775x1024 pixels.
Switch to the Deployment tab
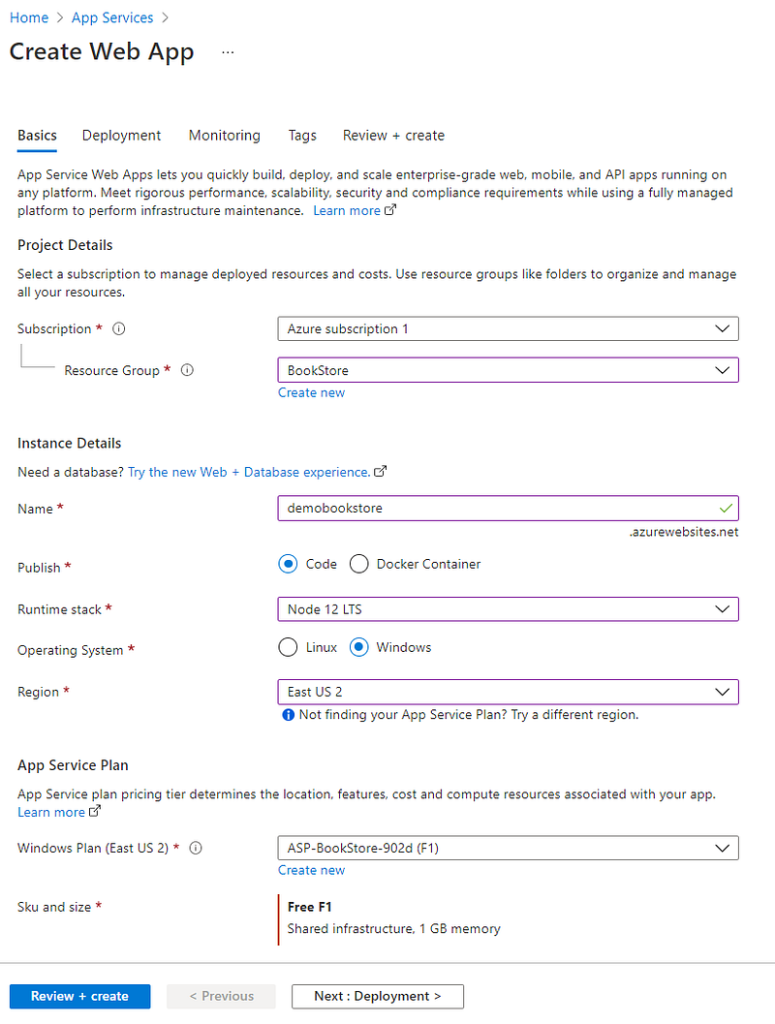(121, 136)
